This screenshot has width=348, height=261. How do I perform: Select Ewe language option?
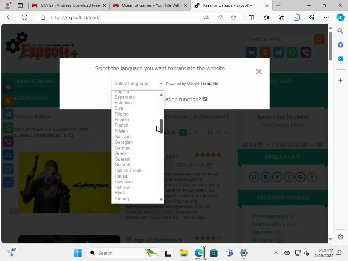point(119,108)
